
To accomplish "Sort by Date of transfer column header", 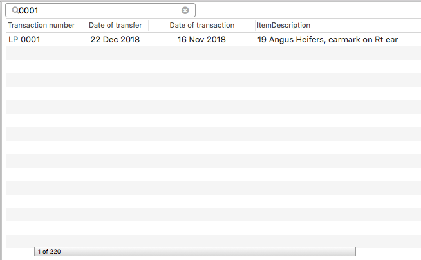I will click(115, 25).
